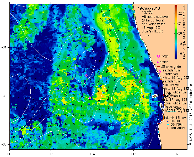Click the '150-300m' depth label
Screen dimensions: 194x157
pos(178,128)
